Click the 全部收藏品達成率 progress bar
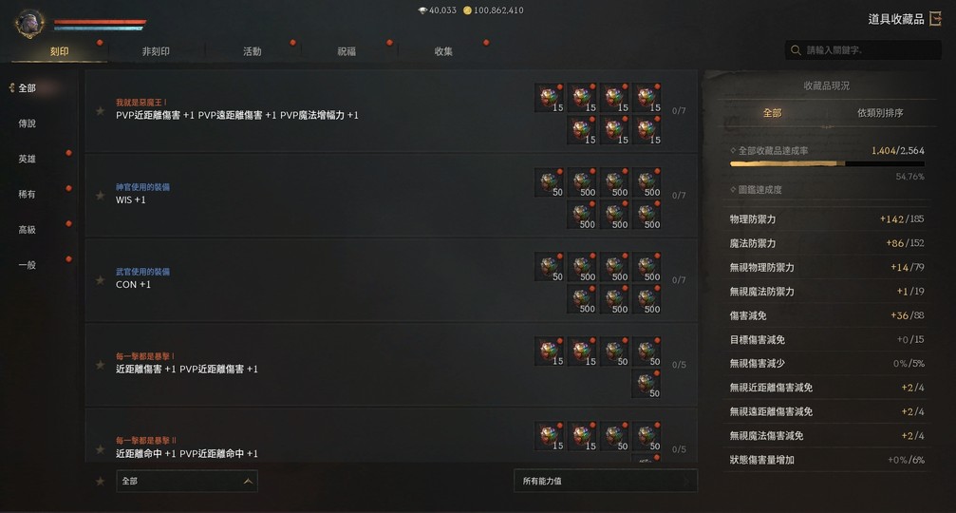 coord(827,164)
